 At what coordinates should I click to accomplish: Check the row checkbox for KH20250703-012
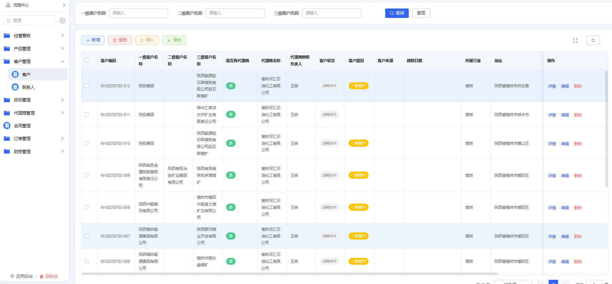87,86
